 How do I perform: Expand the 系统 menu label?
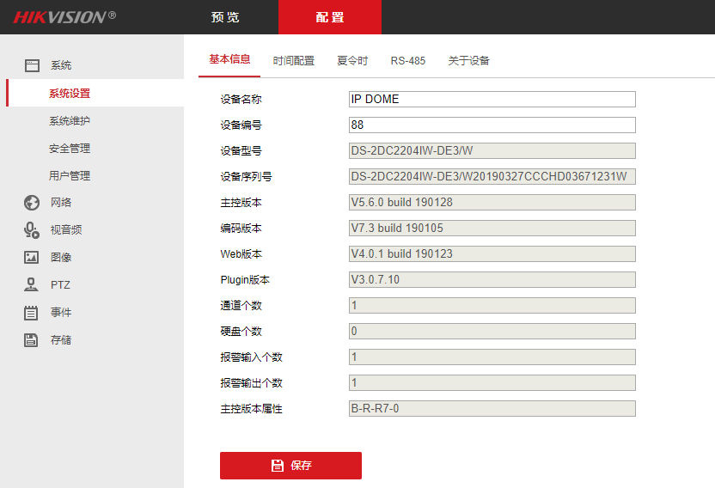[x=61, y=65]
